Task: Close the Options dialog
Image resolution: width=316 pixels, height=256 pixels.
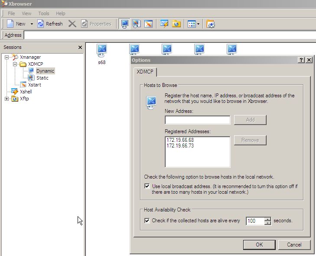Action: click(309, 60)
